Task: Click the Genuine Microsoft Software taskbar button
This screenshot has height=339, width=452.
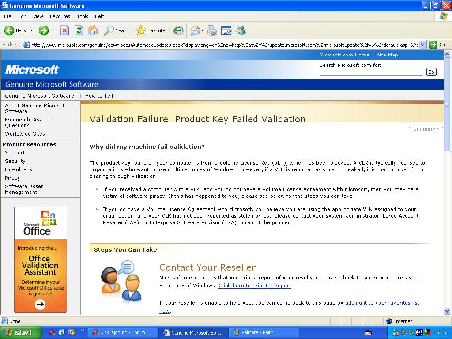Action: (x=193, y=333)
